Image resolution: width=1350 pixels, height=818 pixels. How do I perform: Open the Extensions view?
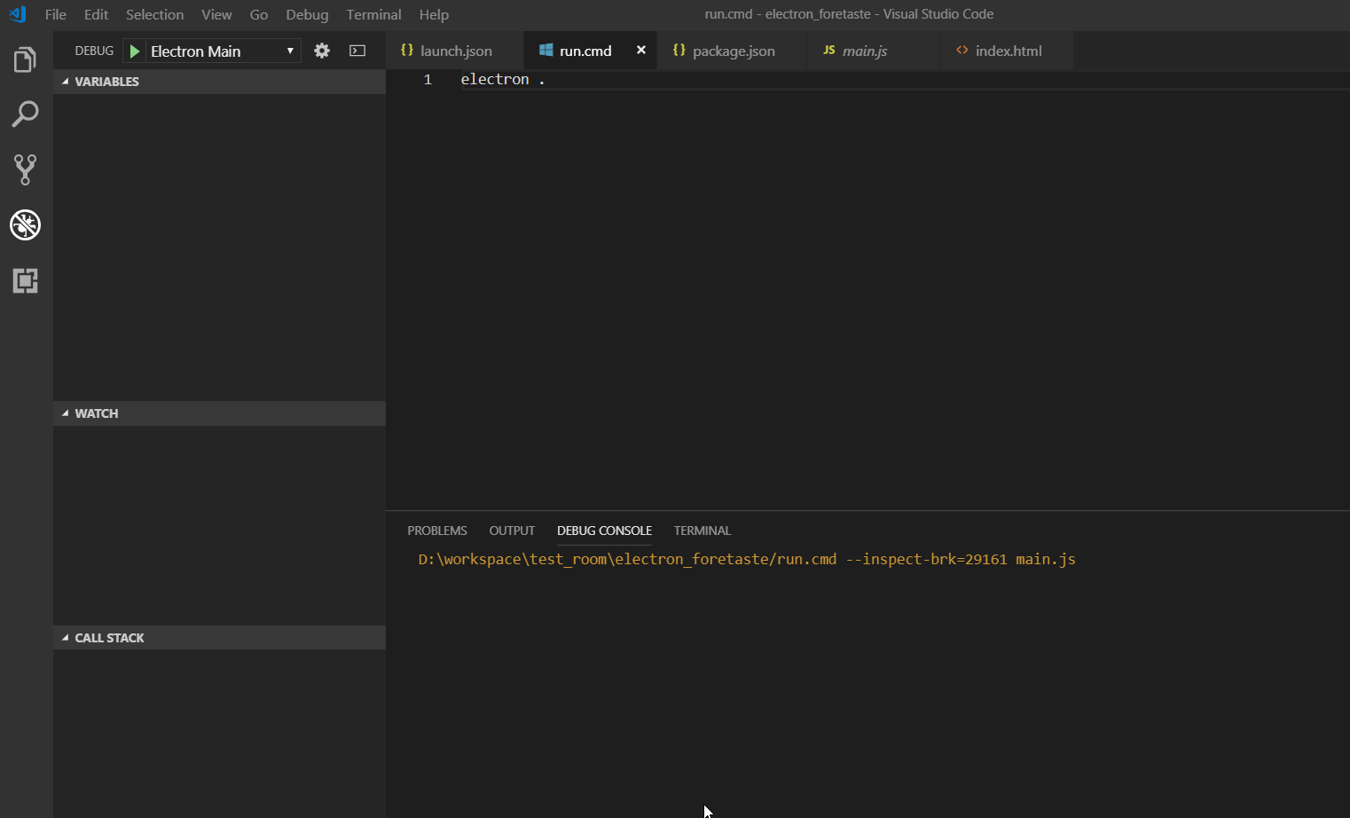pyautogui.click(x=24, y=281)
